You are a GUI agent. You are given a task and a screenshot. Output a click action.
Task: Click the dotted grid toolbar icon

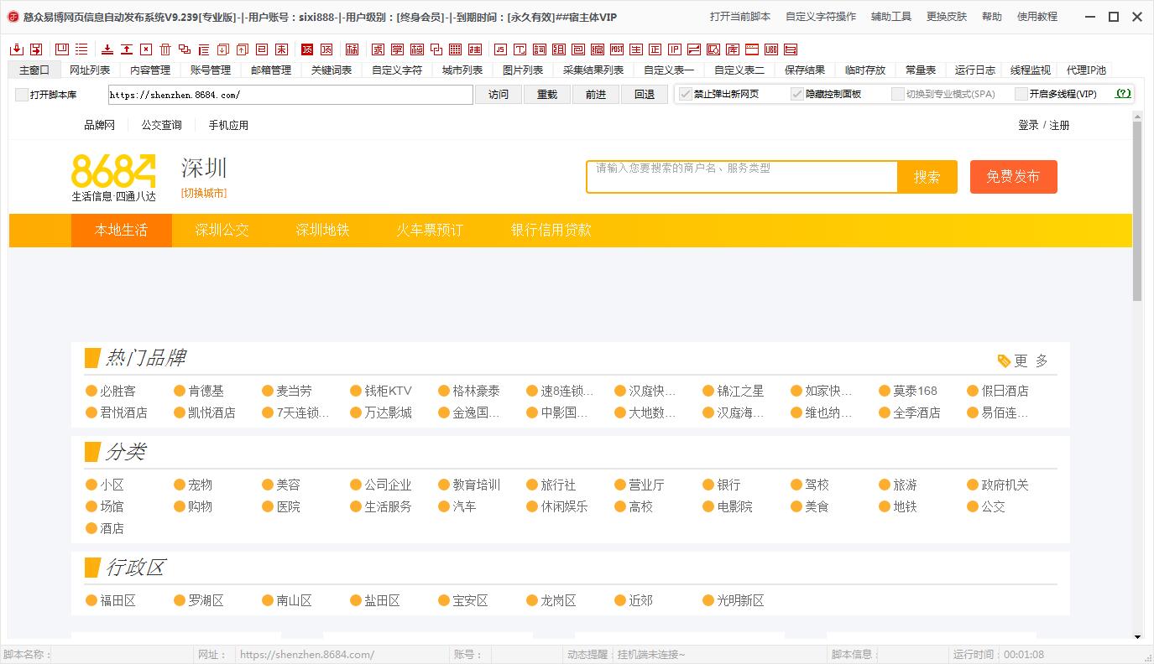(x=455, y=49)
